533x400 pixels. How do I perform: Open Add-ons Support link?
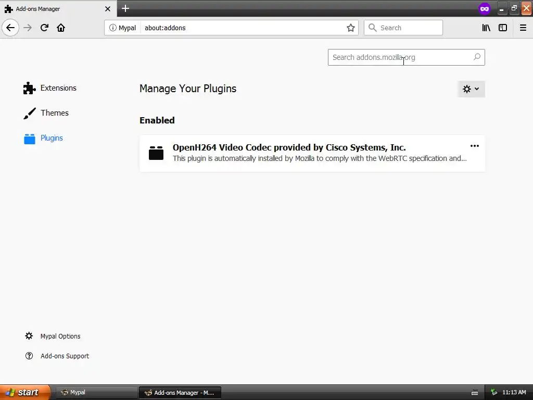65,356
